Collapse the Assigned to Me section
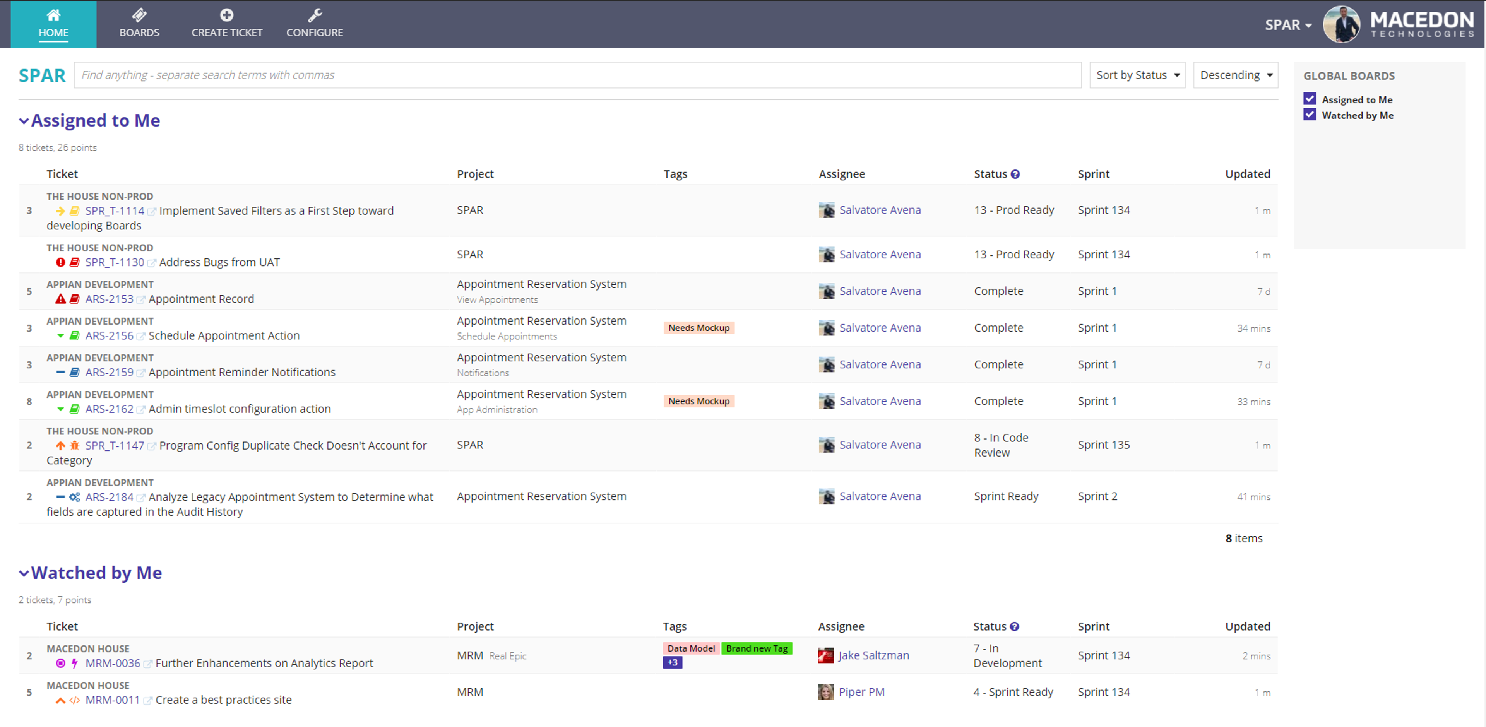This screenshot has height=727, width=1486. click(24, 121)
